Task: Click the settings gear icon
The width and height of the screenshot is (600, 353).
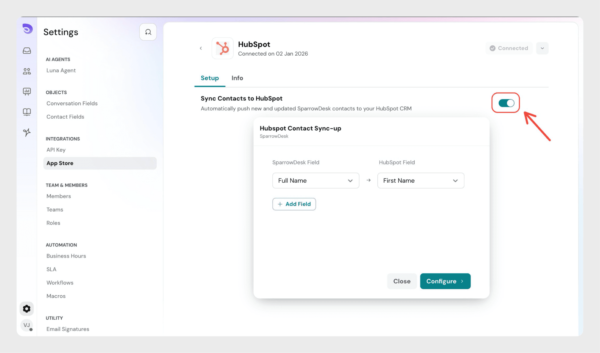Action: 27,309
